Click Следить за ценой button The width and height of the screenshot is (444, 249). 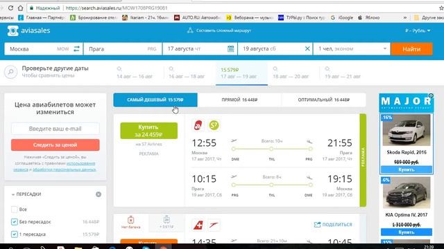click(55, 145)
